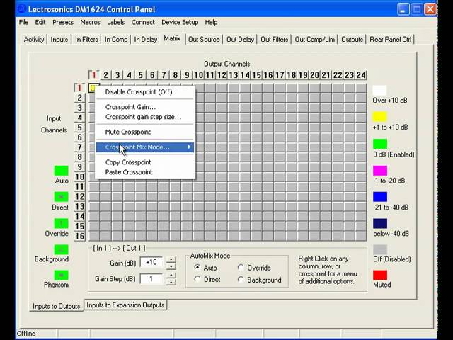Open the Labels menu
This screenshot has width=453, height=340.
click(x=115, y=22)
